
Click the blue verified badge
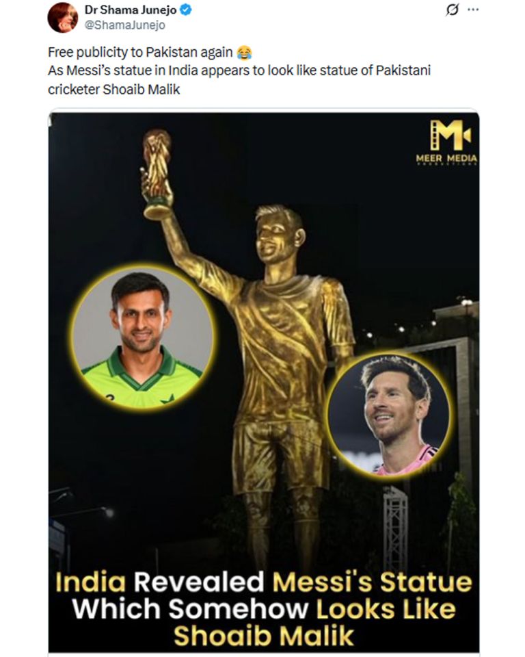pyautogui.click(x=185, y=10)
